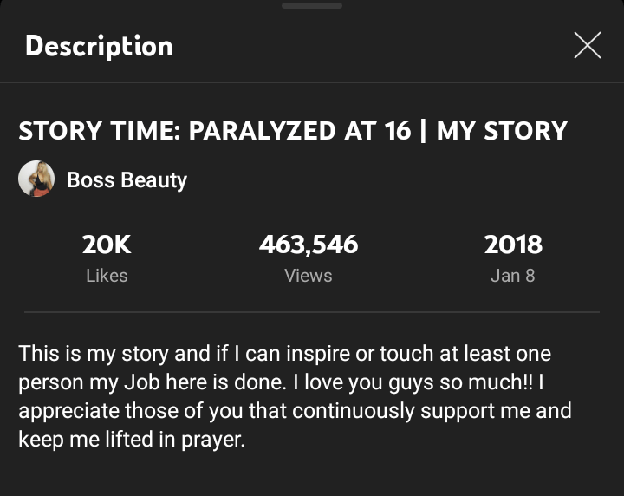Tap the 2018 upload year
Viewport: 624px width, 496px height.
click(513, 245)
